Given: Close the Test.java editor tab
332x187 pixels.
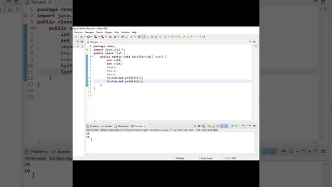Looking at the screenshot, I should point(101,42).
